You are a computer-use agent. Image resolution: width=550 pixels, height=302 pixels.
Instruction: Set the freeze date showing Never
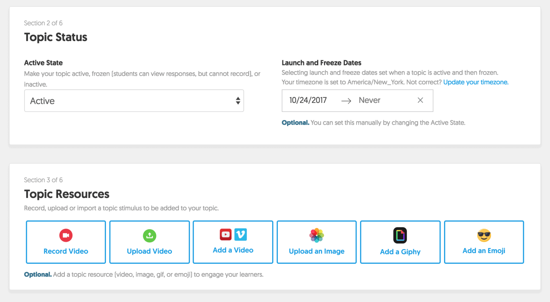click(x=370, y=100)
